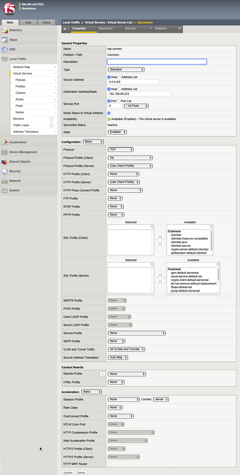Select Address List radio for Destination Address
The image size is (240, 475).
[119, 89]
